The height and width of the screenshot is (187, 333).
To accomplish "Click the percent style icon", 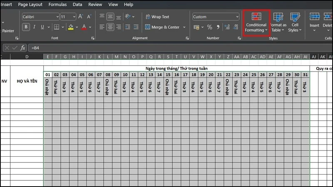I will [x=210, y=27].
